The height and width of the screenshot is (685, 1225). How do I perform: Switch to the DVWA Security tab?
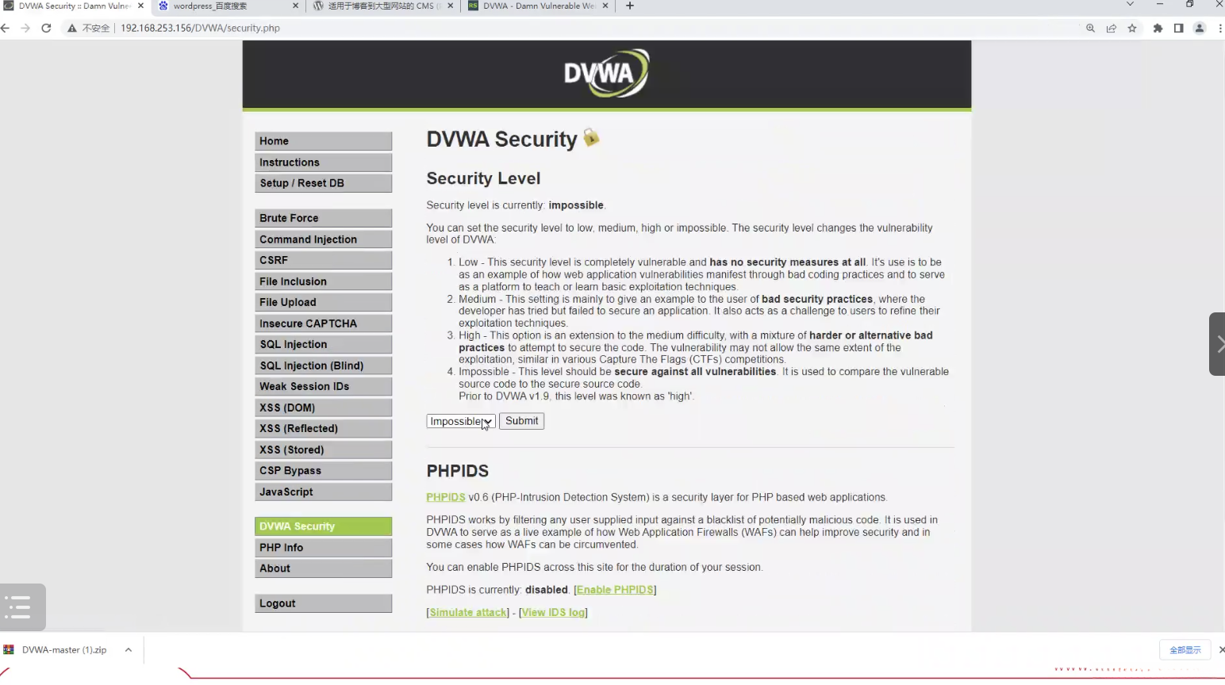(73, 6)
